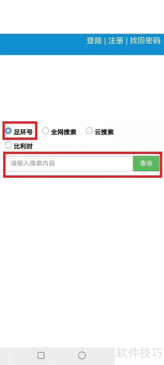This screenshot has height=365, width=164.
Task: Open the 登陆 login link
Action: point(94,40)
